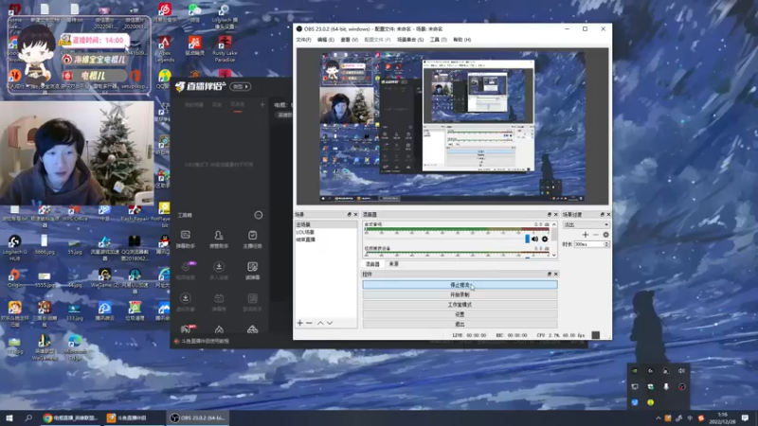Open the 场景集合(S) menu in OBS

tap(410, 40)
